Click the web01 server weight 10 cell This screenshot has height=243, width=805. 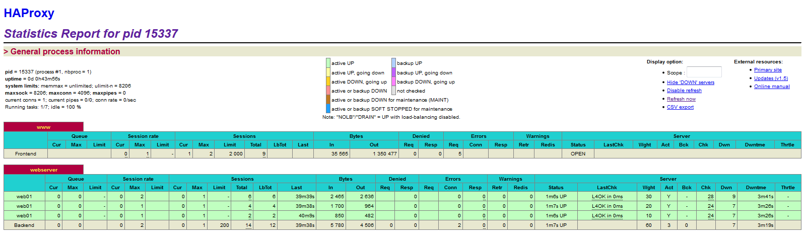pos(648,216)
